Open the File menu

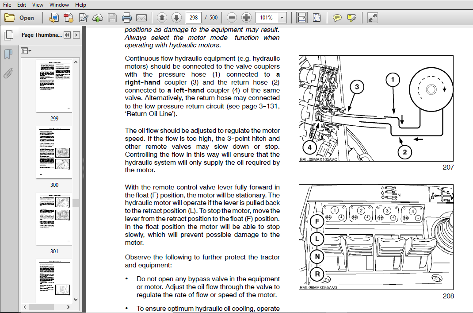pyautogui.click(x=7, y=4)
